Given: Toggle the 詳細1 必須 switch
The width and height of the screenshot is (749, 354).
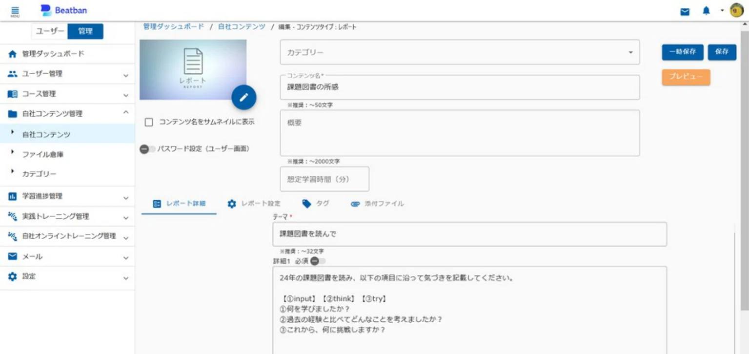Looking at the screenshot, I should (x=318, y=261).
